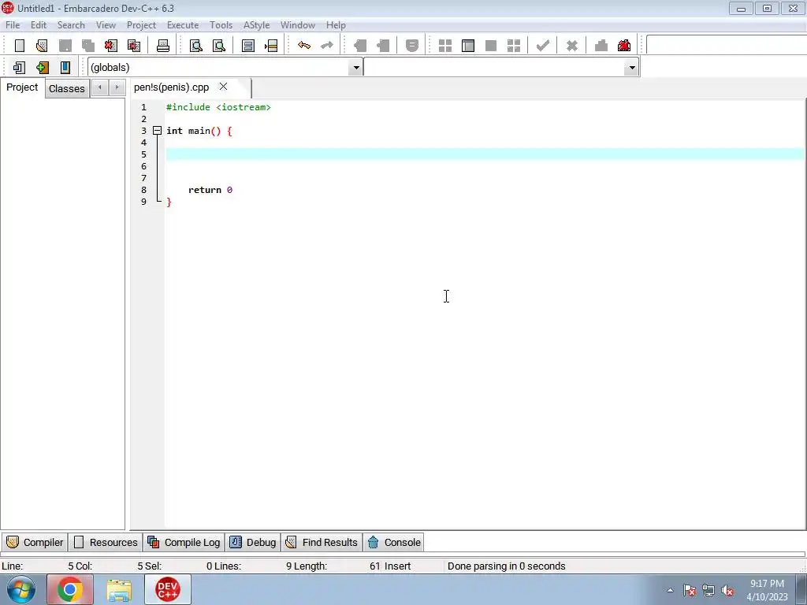Click the Run toolbar icon

(468, 45)
